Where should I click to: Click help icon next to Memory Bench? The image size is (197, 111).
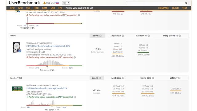(100, 78)
